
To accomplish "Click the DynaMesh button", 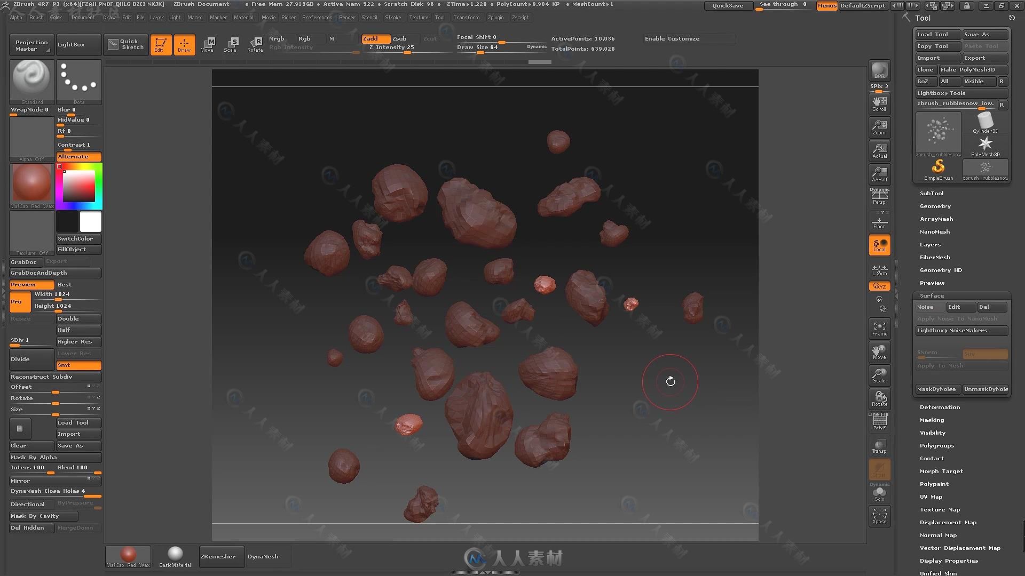I will pos(262,556).
